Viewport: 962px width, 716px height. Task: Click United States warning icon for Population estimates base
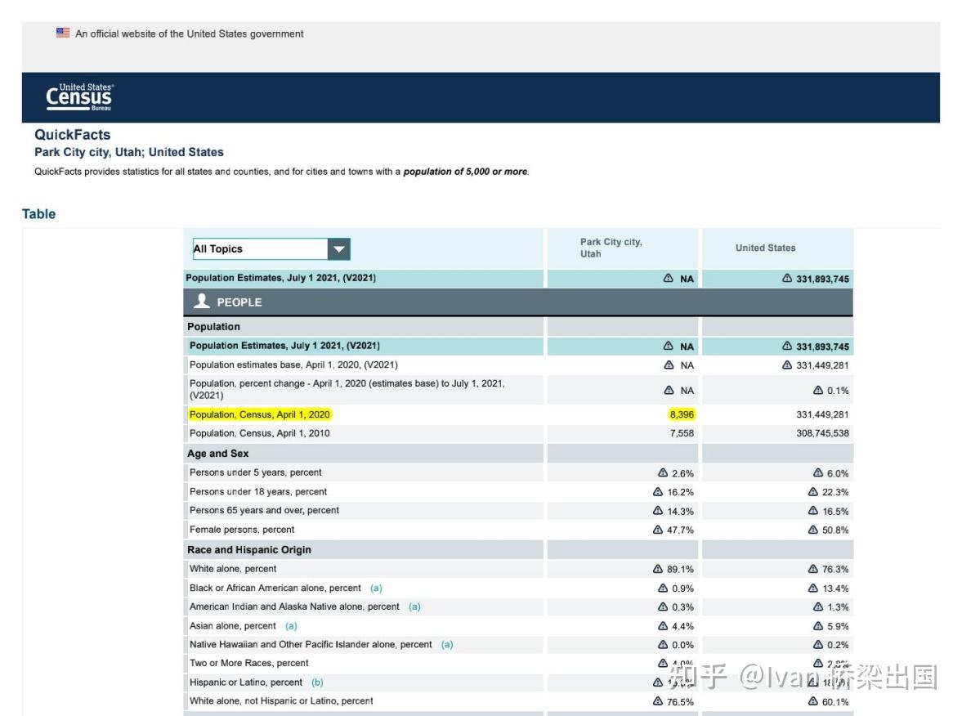(786, 365)
